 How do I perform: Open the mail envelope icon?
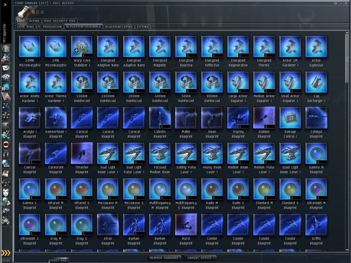(x=5, y=68)
